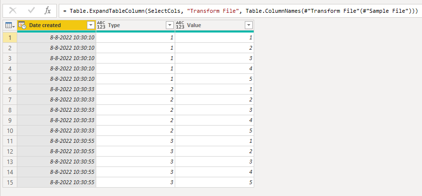Select row number 15
Image resolution: width=422 pixels, height=196 pixels.
pyautogui.click(x=10, y=182)
